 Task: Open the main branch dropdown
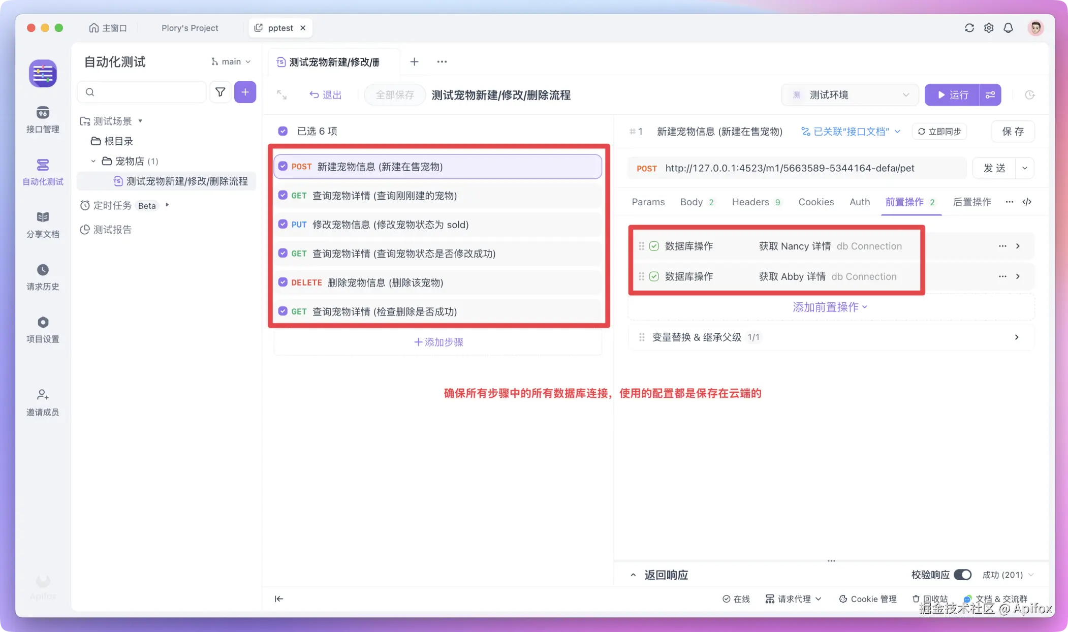[231, 61]
